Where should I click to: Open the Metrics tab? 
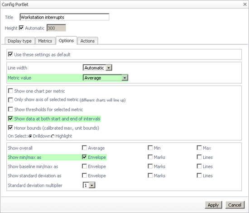tap(45, 41)
